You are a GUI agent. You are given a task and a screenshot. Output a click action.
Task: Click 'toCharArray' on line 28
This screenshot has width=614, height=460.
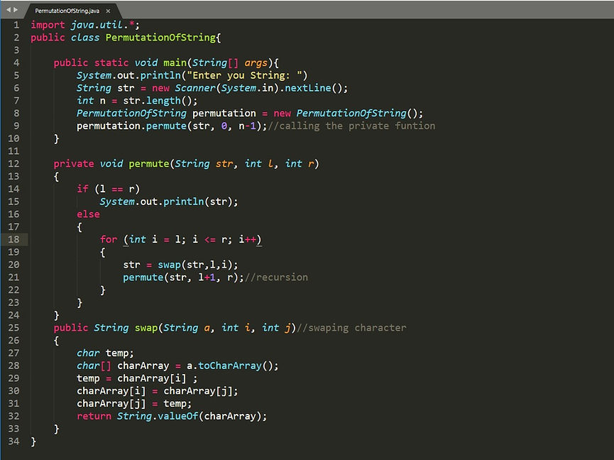[x=230, y=366]
